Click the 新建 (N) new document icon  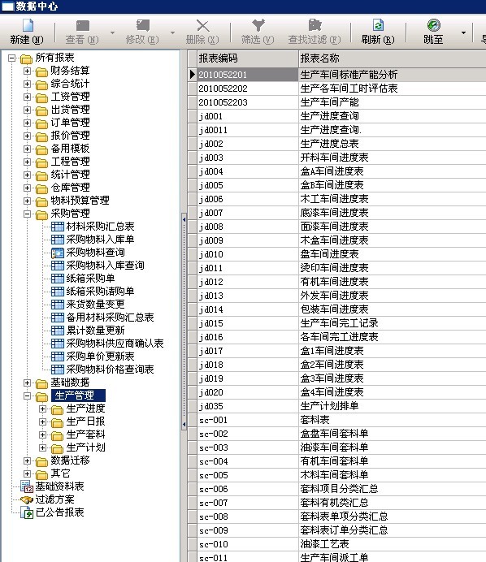[x=28, y=25]
